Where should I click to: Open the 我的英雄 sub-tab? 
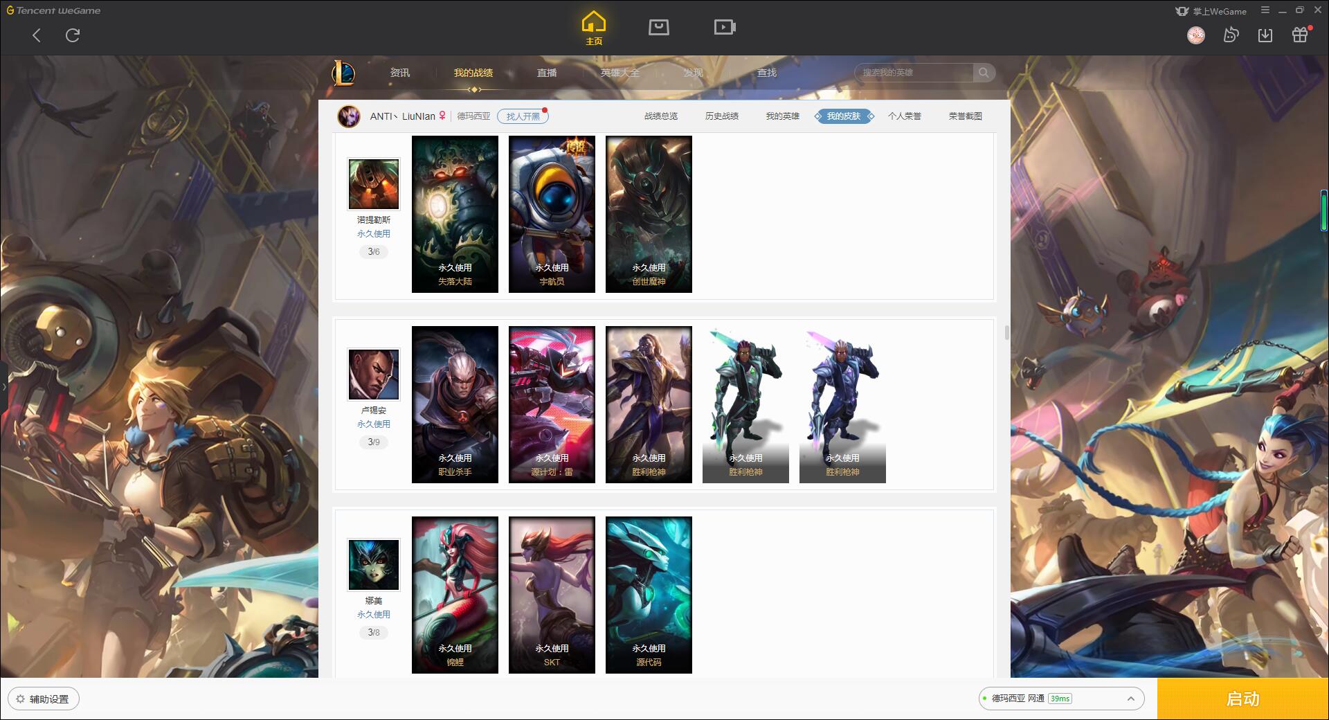coord(782,116)
